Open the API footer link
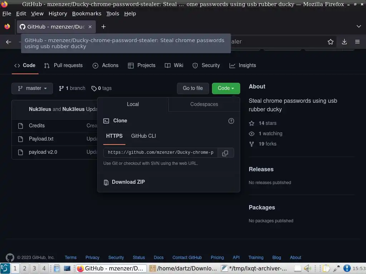This screenshot has height=274, width=366. tap(236, 258)
